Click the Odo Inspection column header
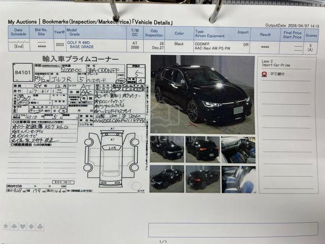This screenshot has height=244, width=325. pyautogui.click(x=154, y=33)
